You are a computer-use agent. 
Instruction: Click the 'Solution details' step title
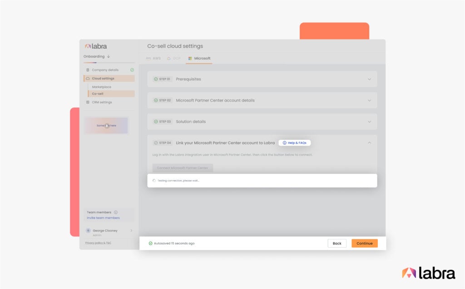point(191,122)
